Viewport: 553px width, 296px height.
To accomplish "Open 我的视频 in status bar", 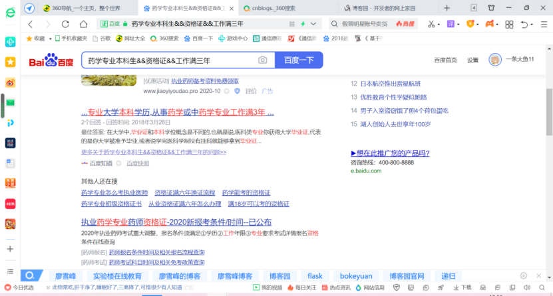I will [268, 287].
